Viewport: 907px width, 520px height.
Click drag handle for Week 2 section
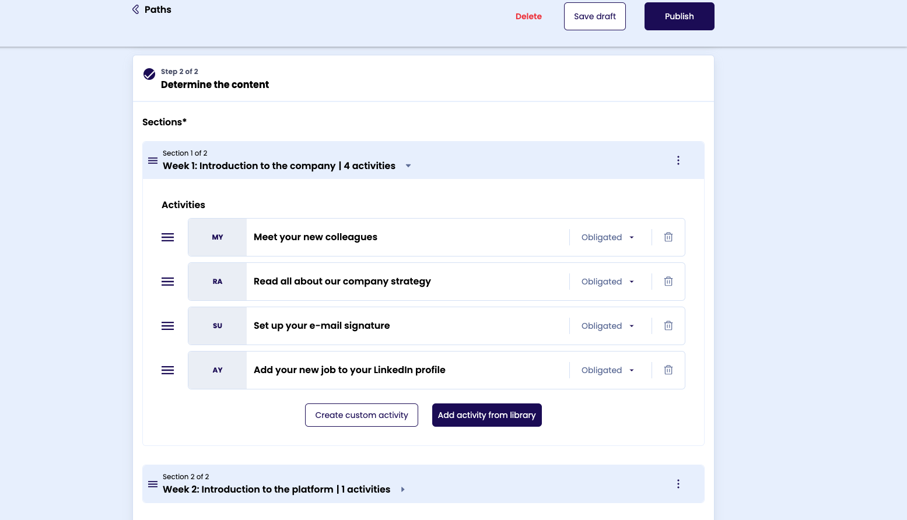coord(153,484)
